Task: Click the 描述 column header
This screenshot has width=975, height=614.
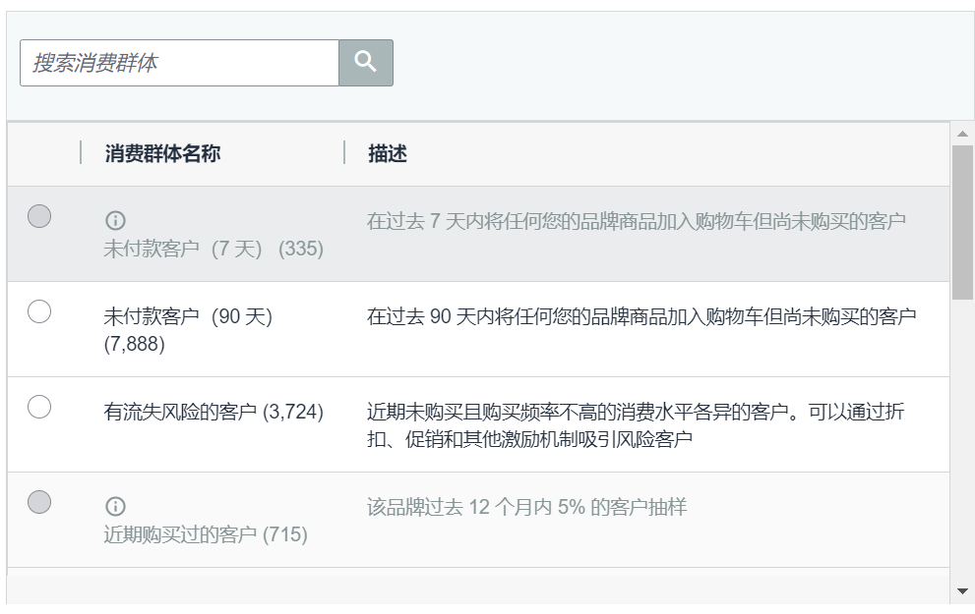Action: [x=388, y=153]
